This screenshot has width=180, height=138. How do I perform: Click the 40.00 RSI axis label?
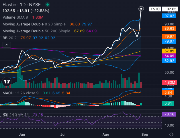coord(169,125)
